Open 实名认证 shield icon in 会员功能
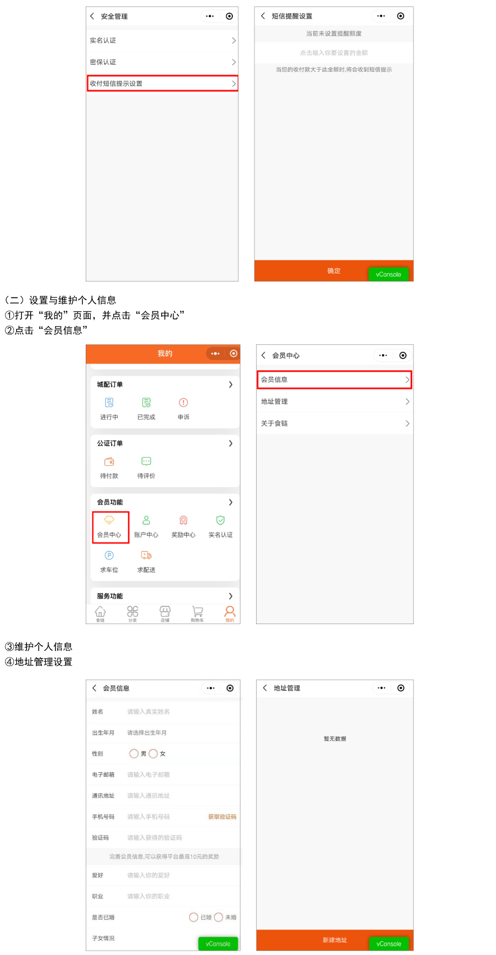Viewport: 496px width, 955px height. pos(221,521)
